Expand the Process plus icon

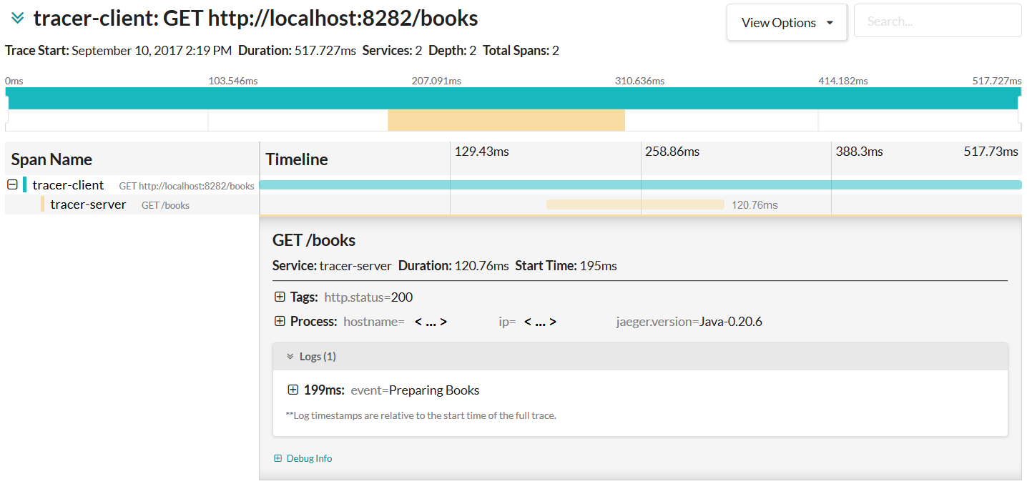pos(280,322)
